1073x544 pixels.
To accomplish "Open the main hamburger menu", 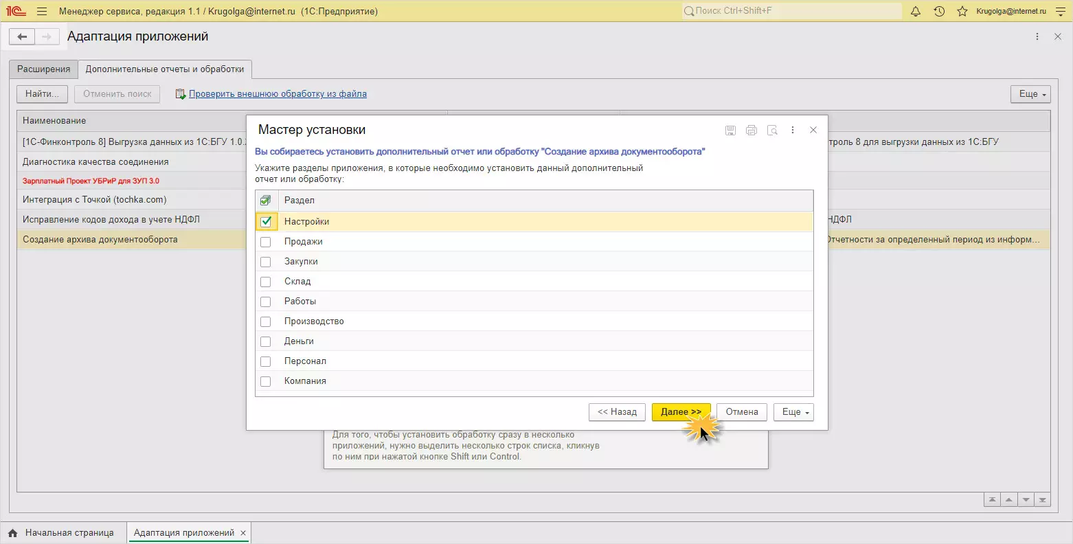I will coord(42,11).
